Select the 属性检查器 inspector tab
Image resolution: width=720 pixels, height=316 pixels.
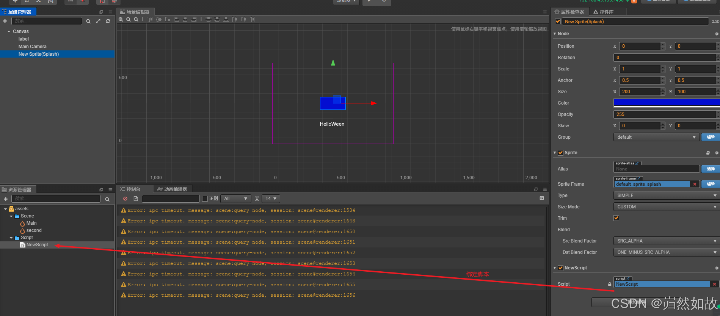569,12
